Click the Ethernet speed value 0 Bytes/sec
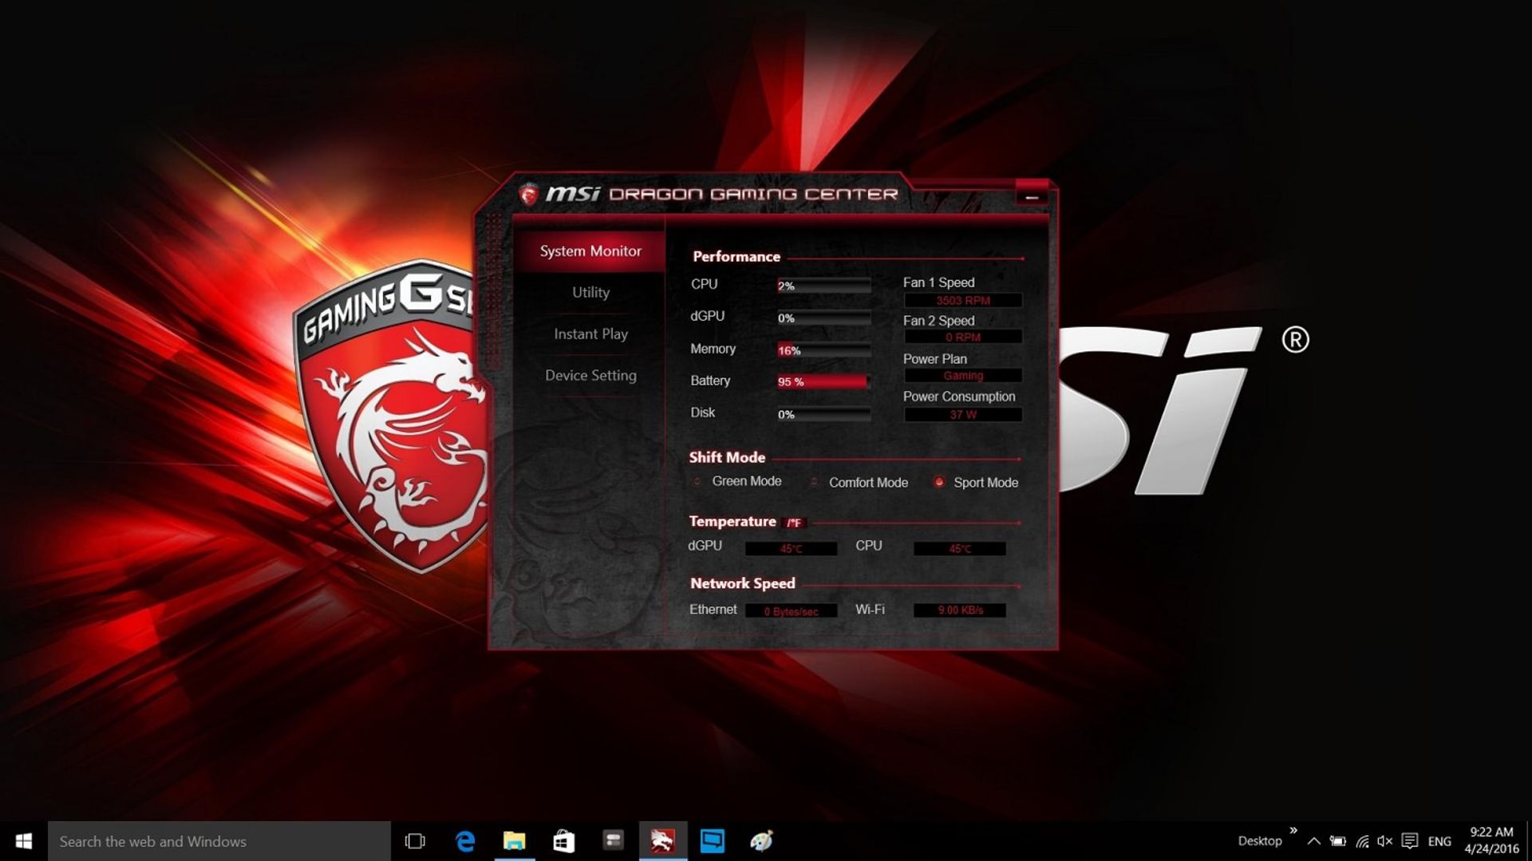This screenshot has width=1532, height=861. pos(791,611)
